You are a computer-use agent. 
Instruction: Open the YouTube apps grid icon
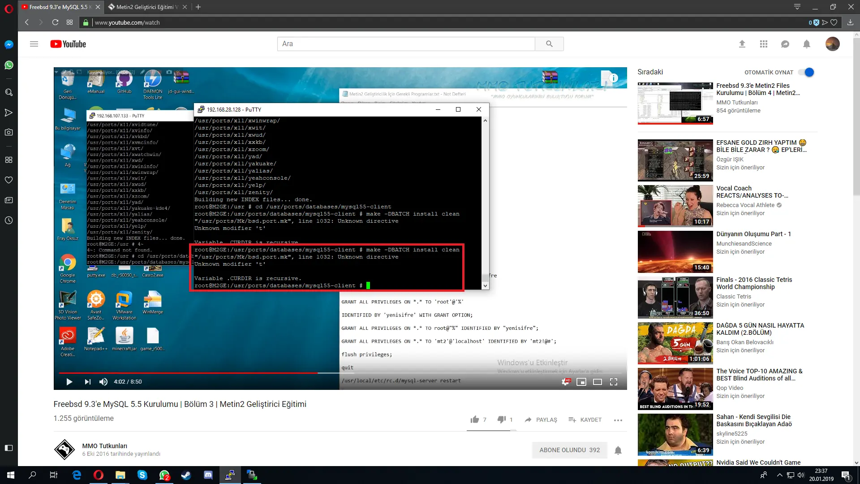point(764,44)
